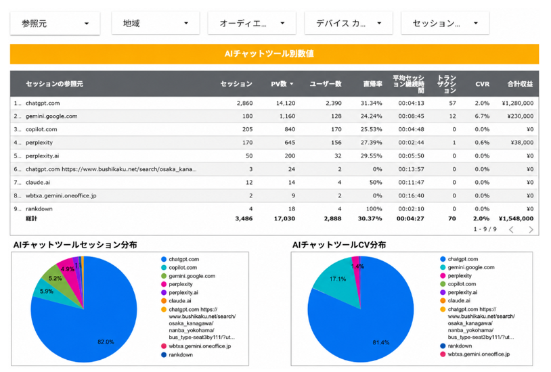Click the 14,120 PV value
Image resolution: width=551 pixels, height=372 pixels.
tap(286, 103)
